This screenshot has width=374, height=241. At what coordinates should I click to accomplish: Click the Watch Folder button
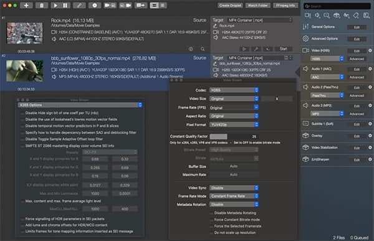point(257,5)
